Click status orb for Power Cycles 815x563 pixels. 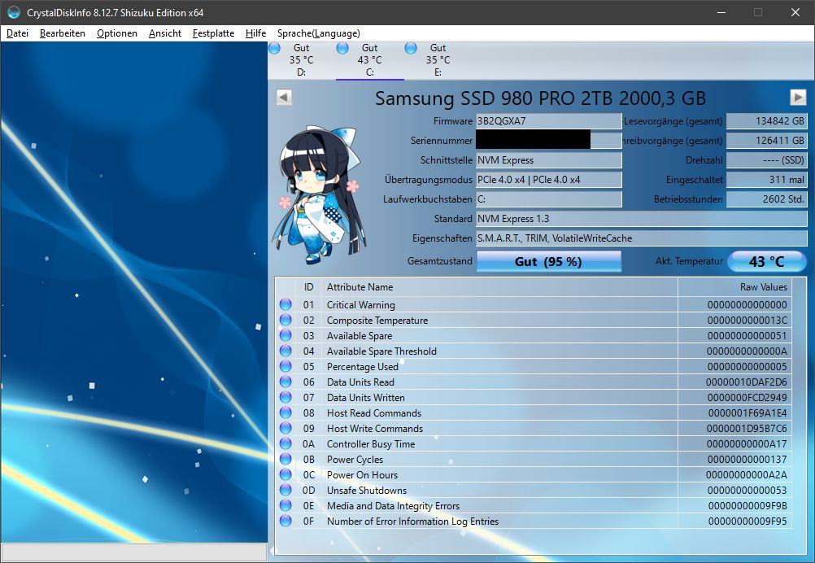pyautogui.click(x=285, y=459)
